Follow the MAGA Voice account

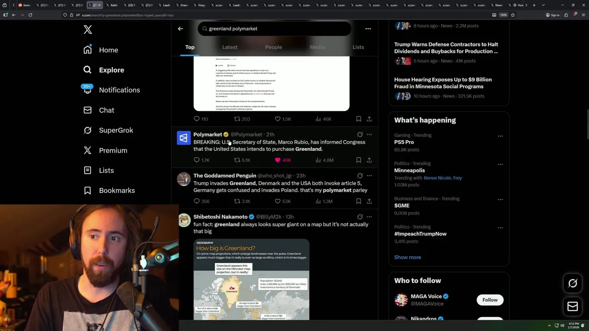point(490,300)
